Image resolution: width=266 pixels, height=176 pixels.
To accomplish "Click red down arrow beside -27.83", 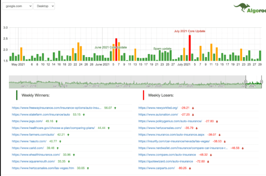I will (x=217, y=122).
